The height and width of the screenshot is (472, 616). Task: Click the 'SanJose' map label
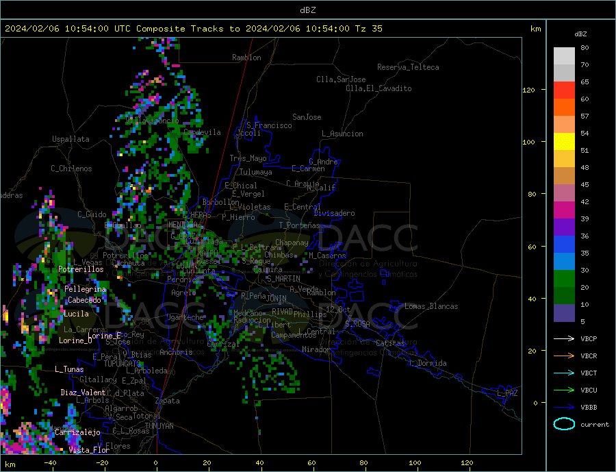[307, 117]
